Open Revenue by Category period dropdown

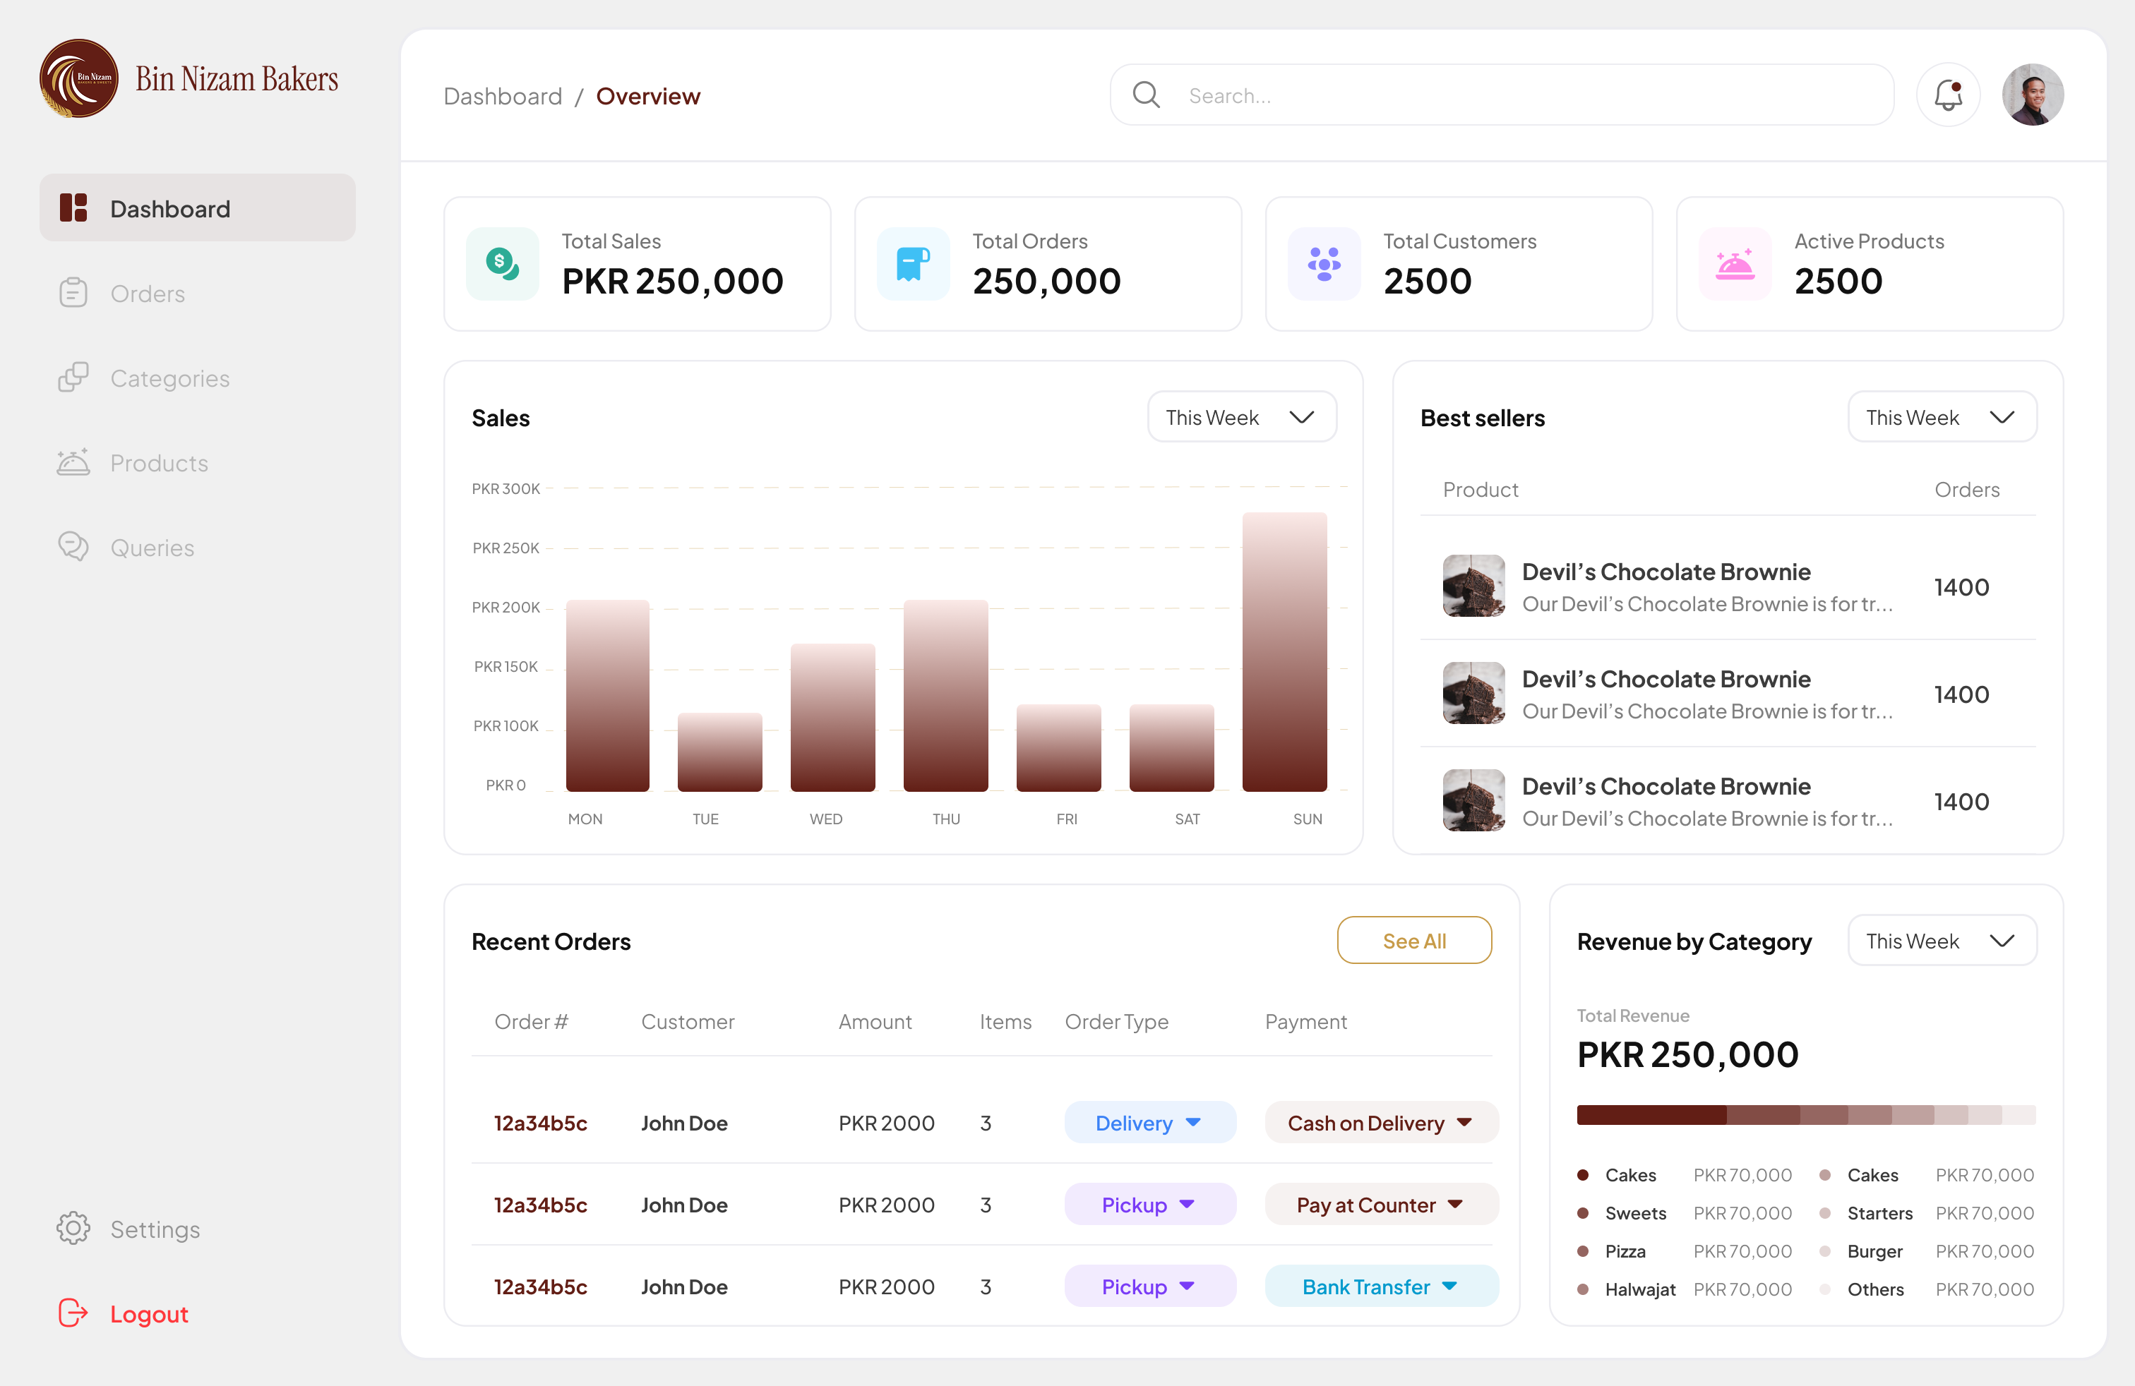point(1942,941)
